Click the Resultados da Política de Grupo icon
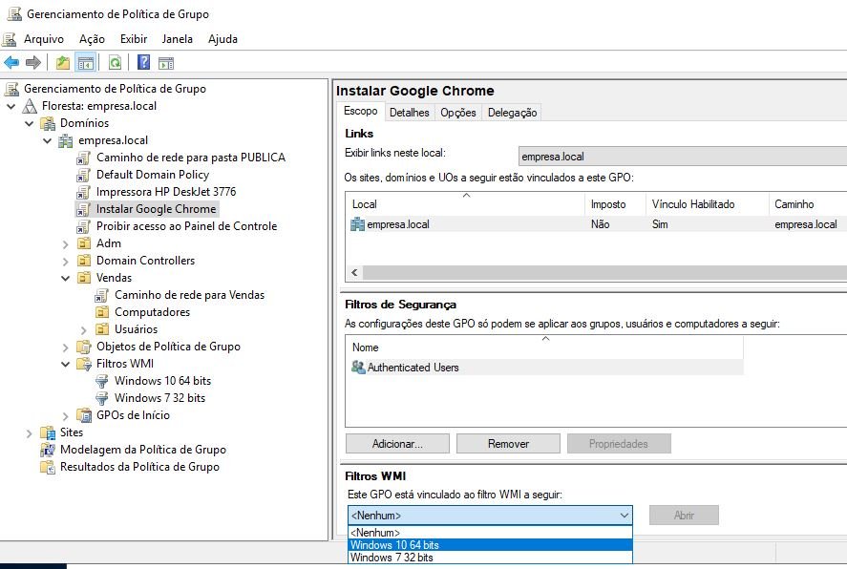 point(48,467)
